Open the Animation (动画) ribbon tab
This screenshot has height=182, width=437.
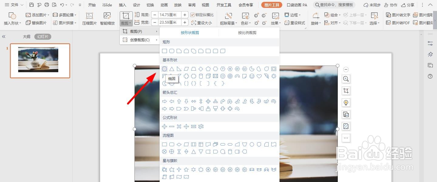[164, 5]
